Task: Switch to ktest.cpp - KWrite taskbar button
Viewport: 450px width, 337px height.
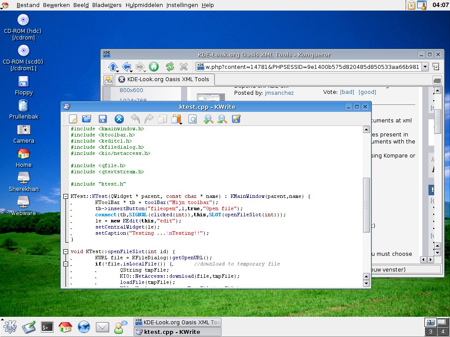Action: [x=178, y=332]
